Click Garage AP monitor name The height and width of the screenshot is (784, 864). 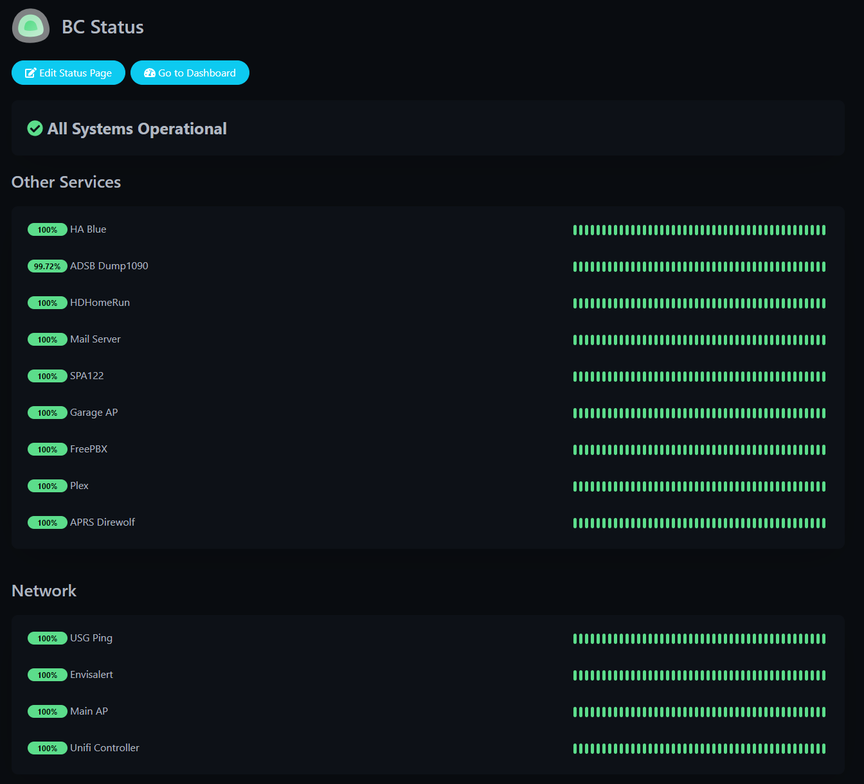point(94,413)
